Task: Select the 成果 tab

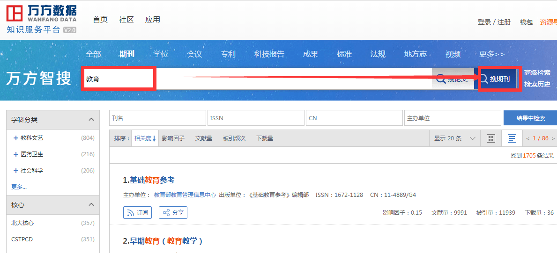Action: click(x=311, y=54)
